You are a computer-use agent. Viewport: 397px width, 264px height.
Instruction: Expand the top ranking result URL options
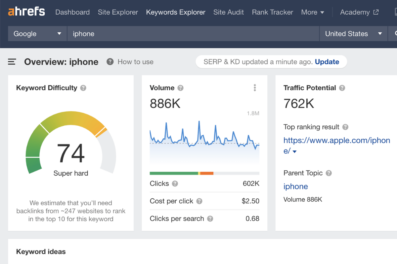pyautogui.click(x=295, y=151)
